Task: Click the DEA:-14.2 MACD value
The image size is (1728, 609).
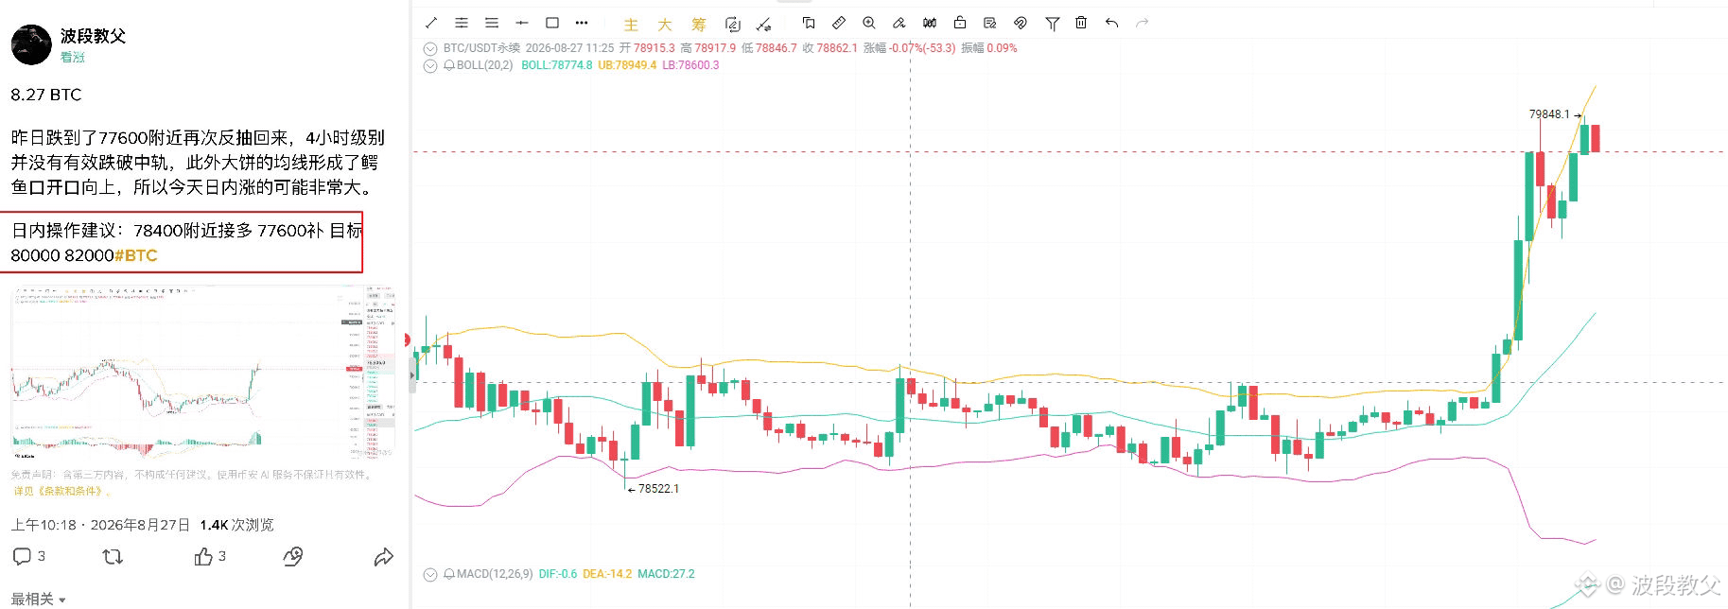Action: (607, 574)
